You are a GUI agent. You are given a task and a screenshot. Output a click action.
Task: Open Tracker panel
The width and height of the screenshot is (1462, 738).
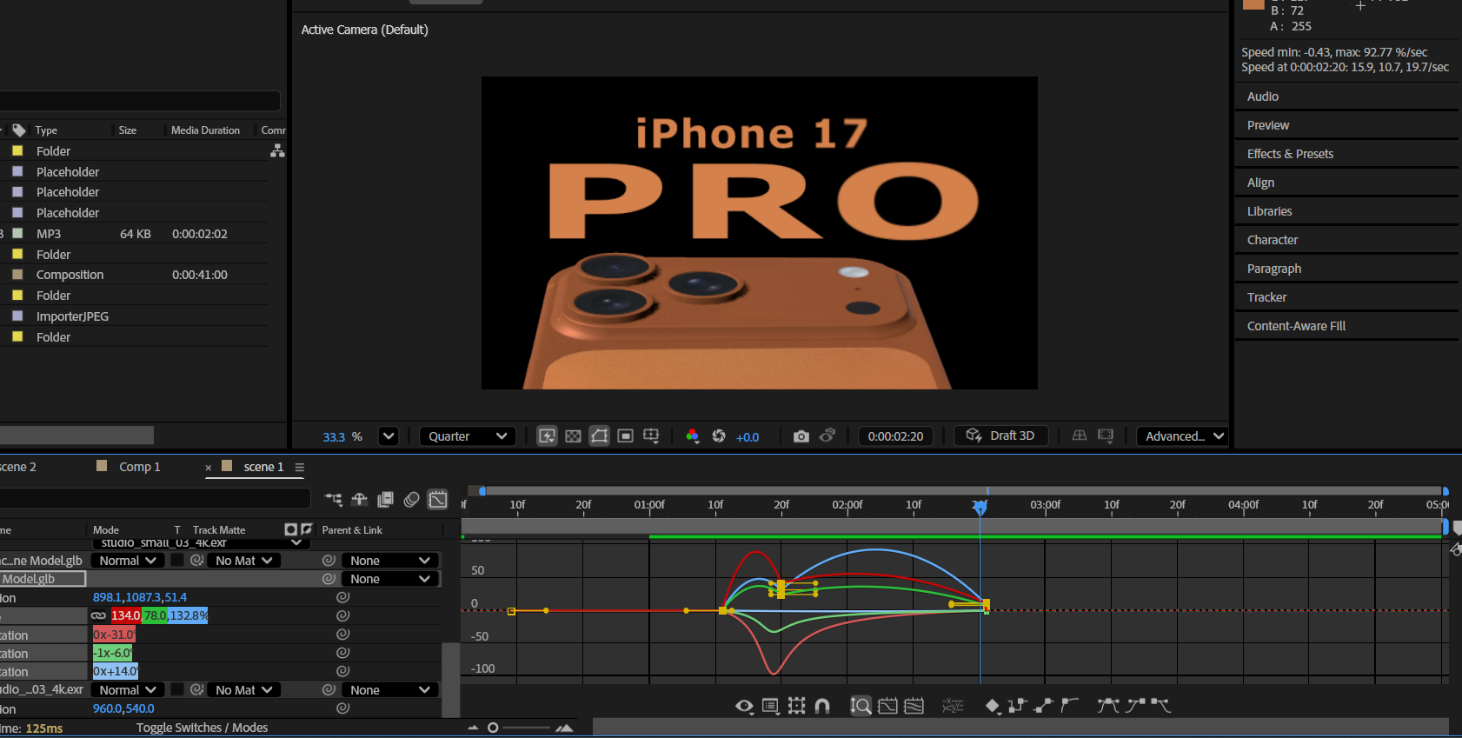[x=1266, y=297]
